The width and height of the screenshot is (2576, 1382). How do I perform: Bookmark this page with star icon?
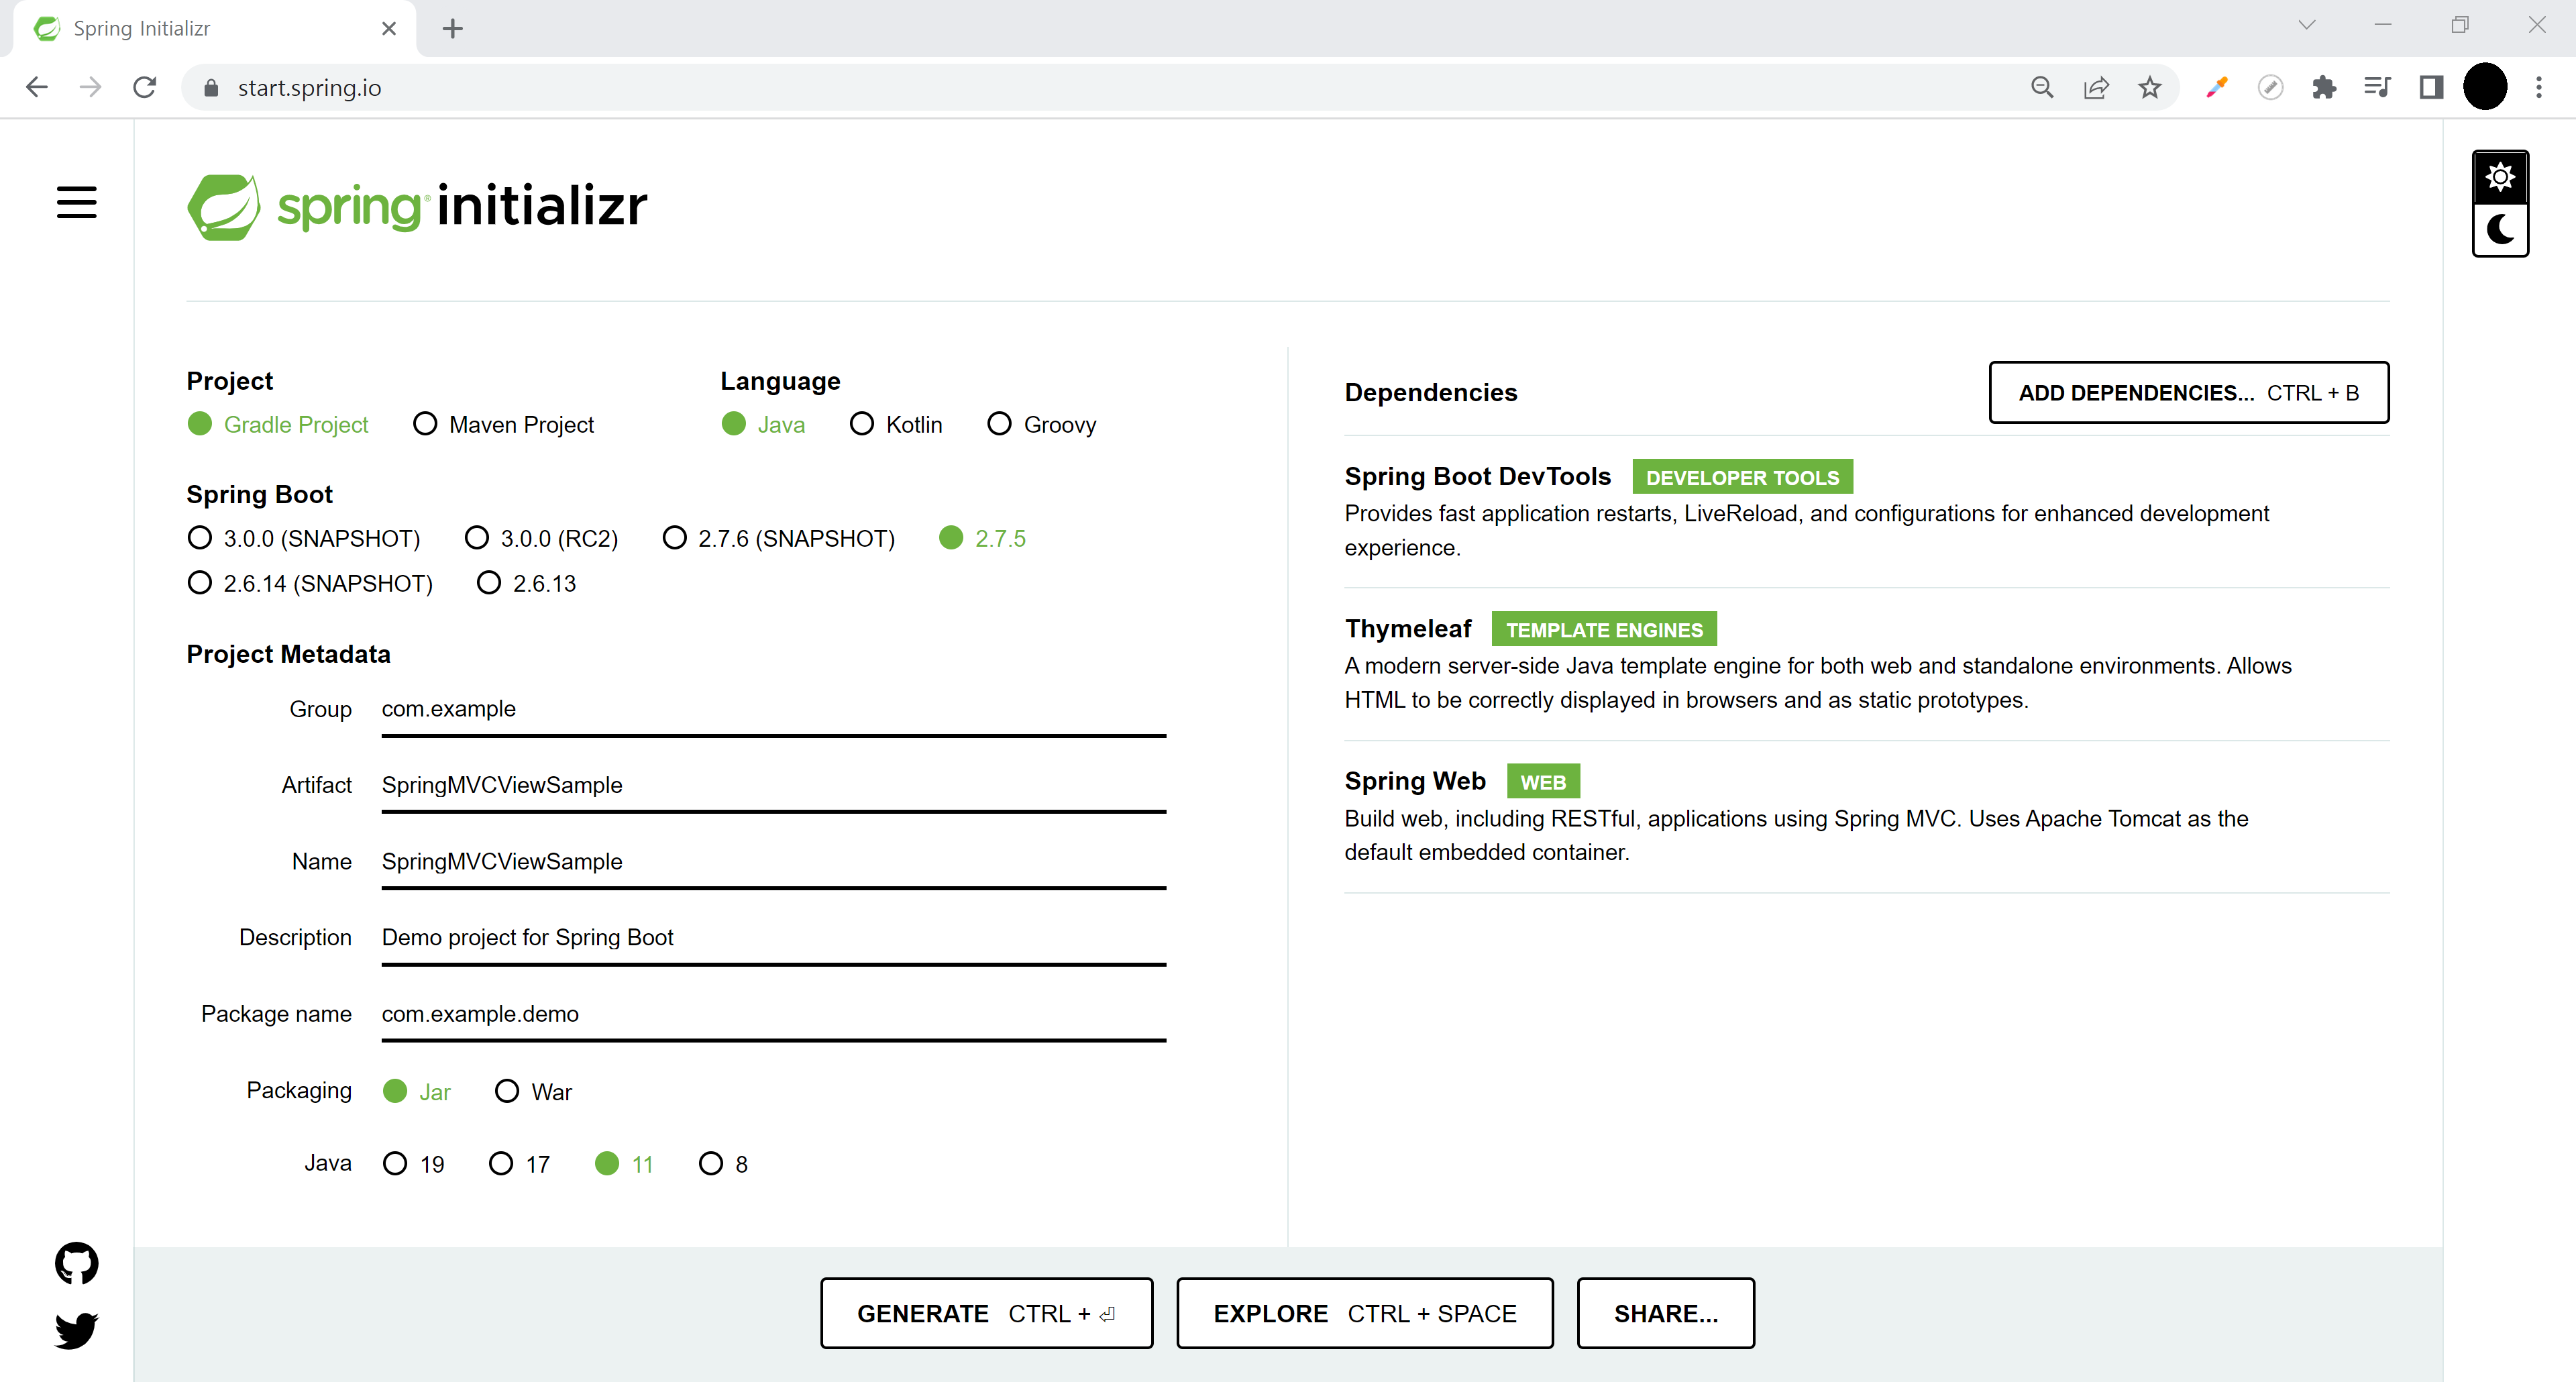click(2150, 88)
